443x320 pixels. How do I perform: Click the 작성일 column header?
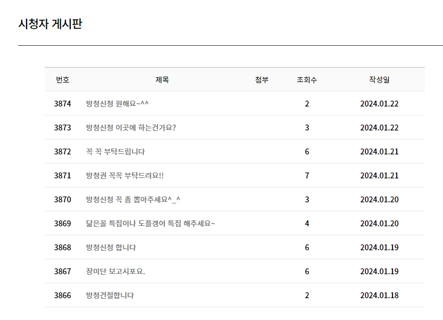379,80
